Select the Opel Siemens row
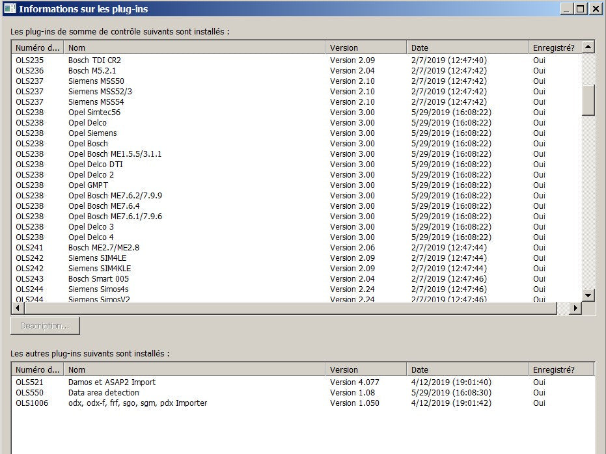The width and height of the screenshot is (606, 454). [296, 133]
